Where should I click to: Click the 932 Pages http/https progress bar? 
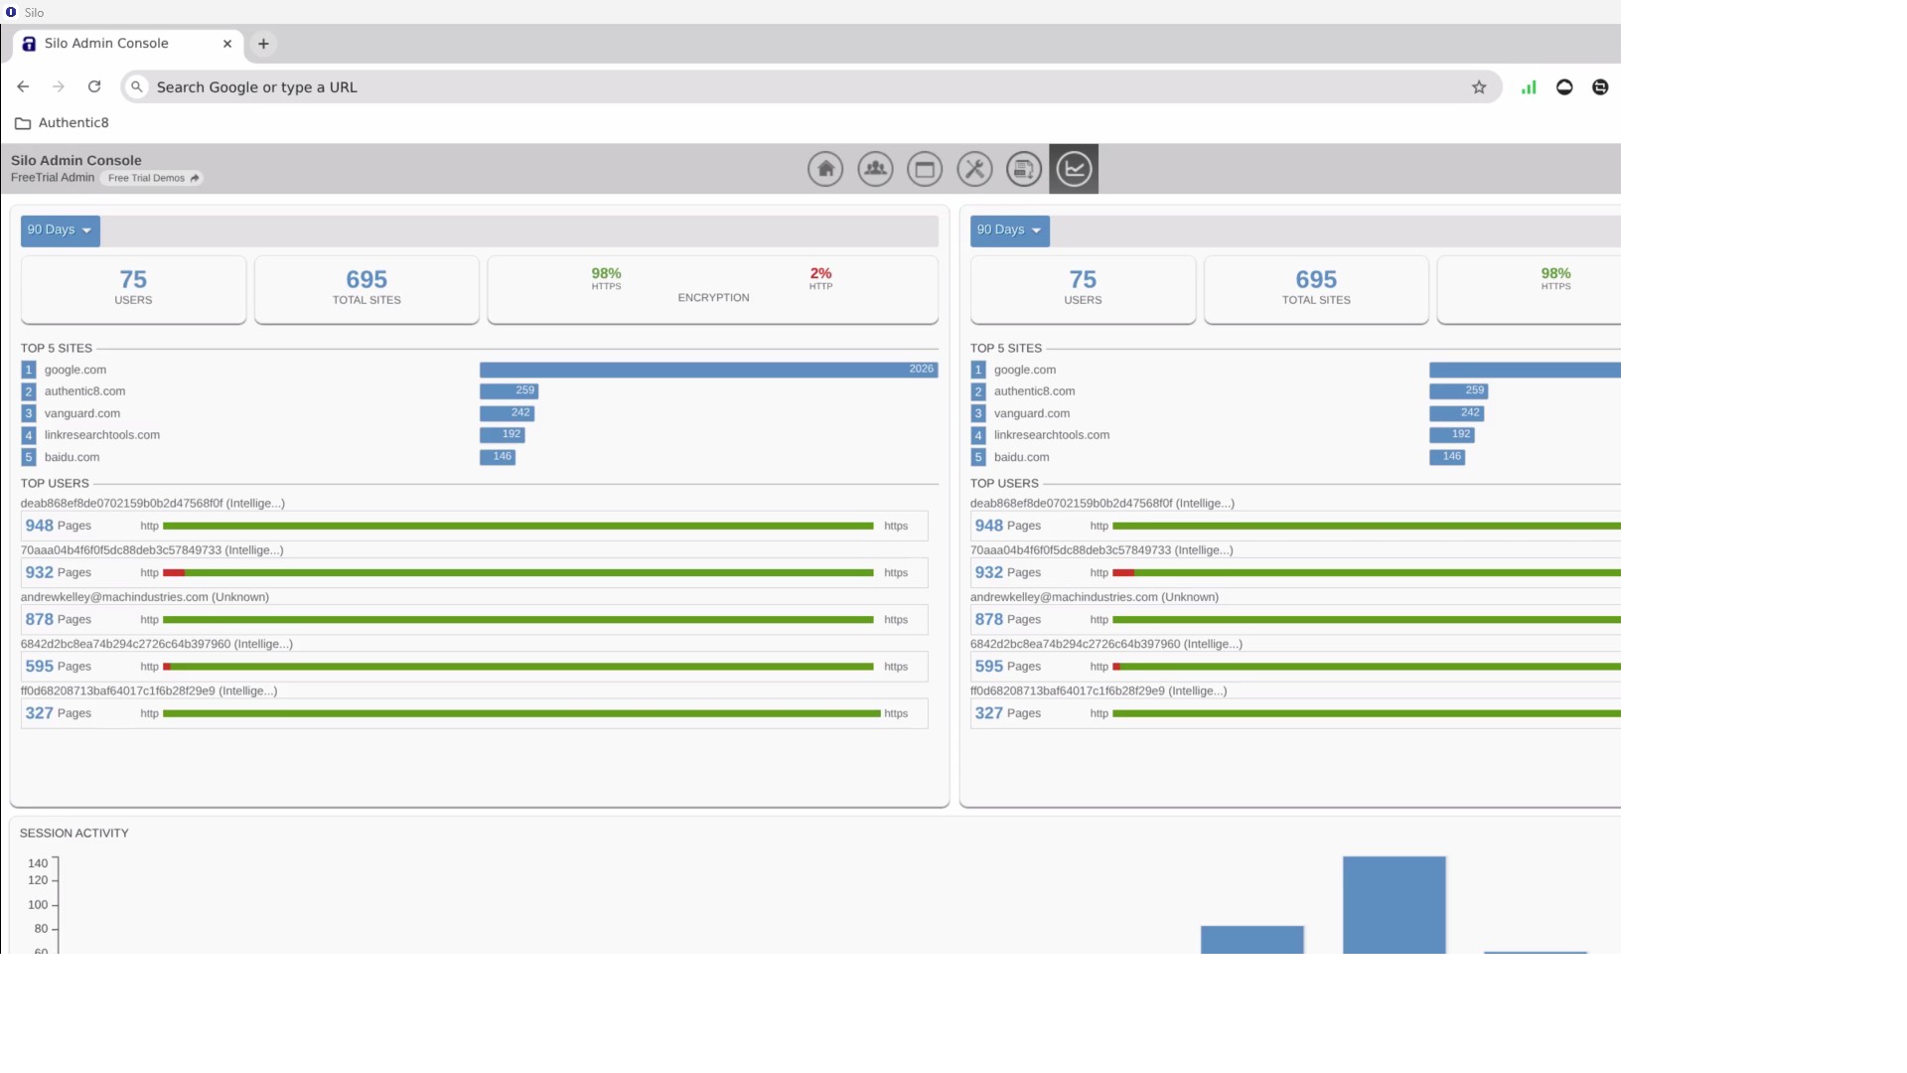(517, 573)
